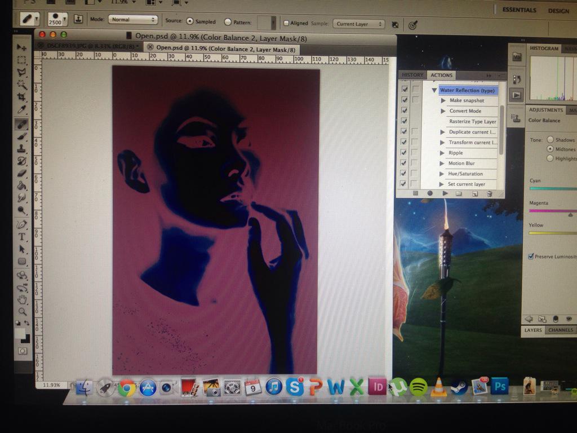Select the 3D Orbit camera tool
Image resolution: width=577 pixels, height=433 pixels.
[x=22, y=288]
